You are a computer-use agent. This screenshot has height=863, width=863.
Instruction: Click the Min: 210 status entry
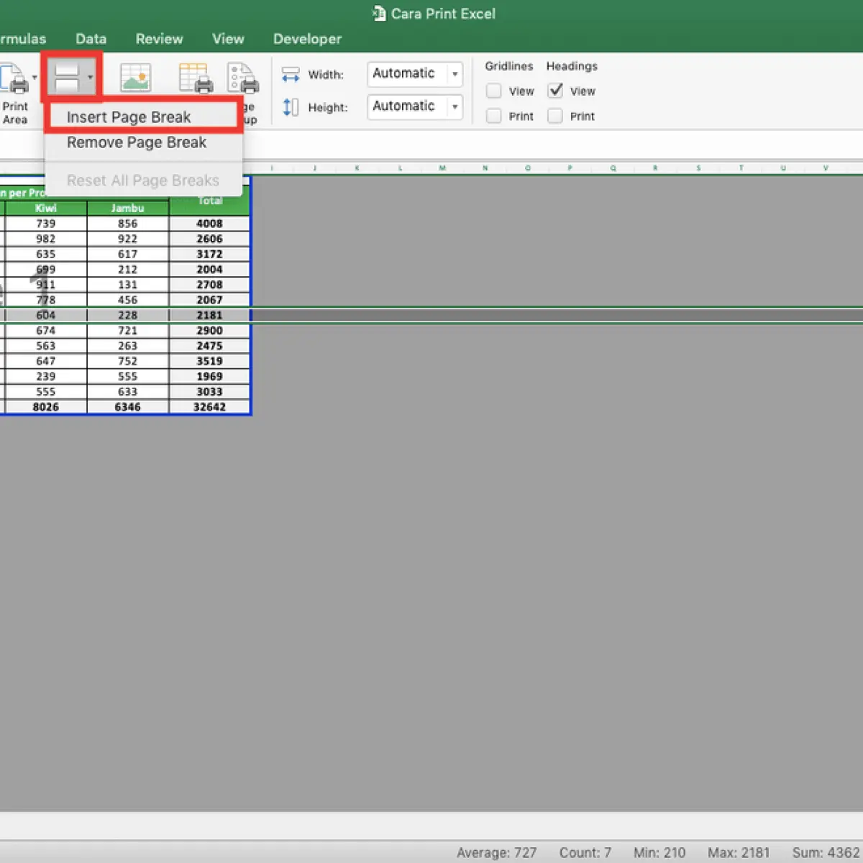659,852
